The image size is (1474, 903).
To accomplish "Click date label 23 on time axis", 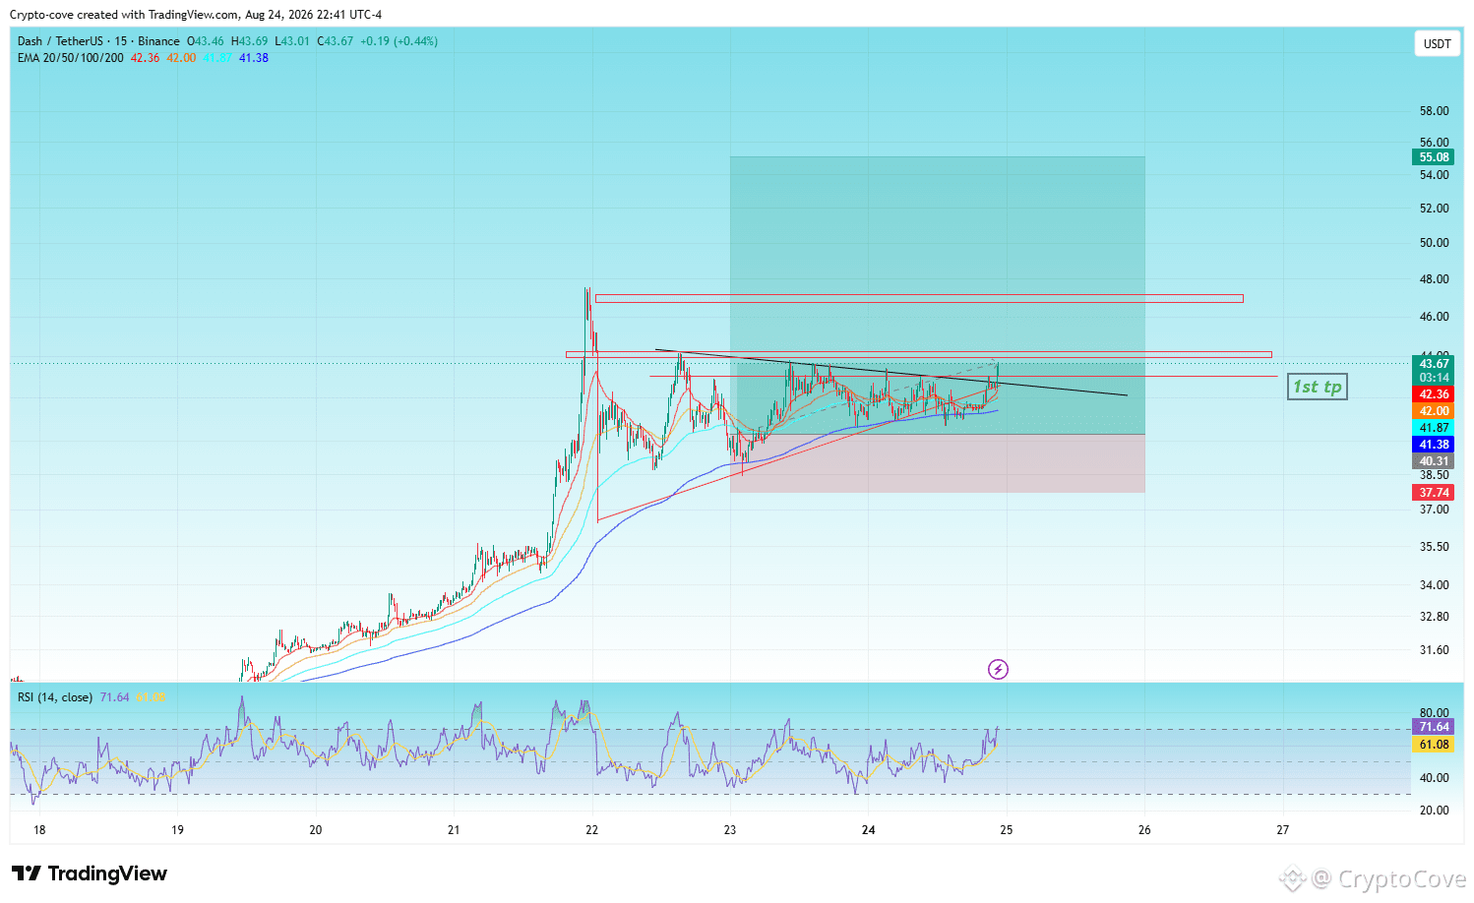I will pos(730,830).
